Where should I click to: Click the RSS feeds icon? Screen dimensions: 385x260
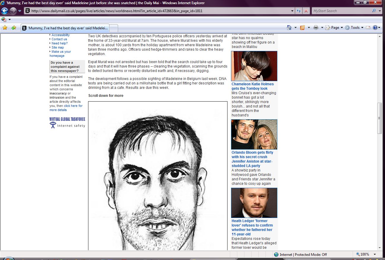[x=303, y=28]
